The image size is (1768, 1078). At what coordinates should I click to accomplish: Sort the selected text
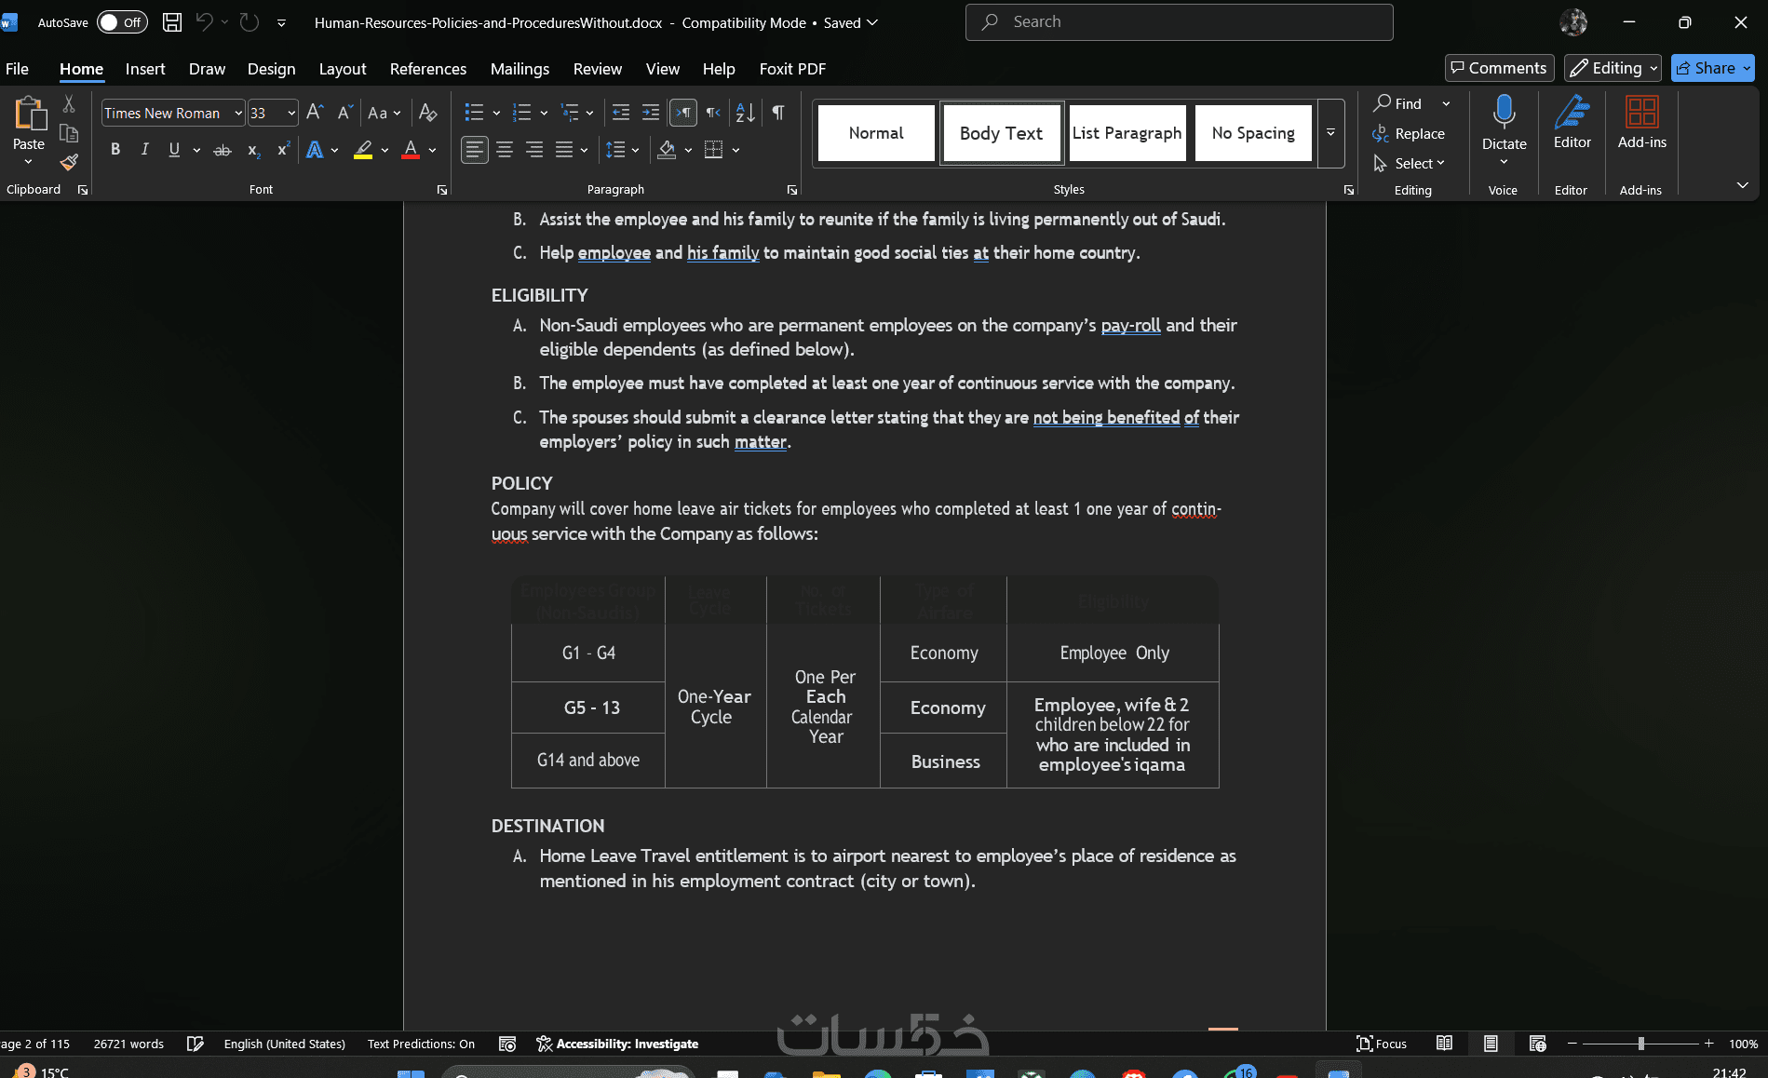pyautogui.click(x=746, y=113)
